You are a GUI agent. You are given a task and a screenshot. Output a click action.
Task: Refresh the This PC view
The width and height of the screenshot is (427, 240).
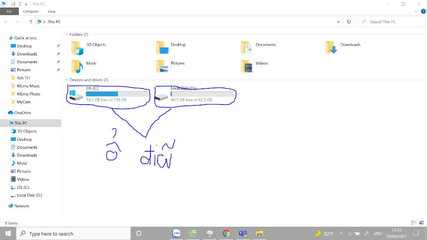pos(349,22)
